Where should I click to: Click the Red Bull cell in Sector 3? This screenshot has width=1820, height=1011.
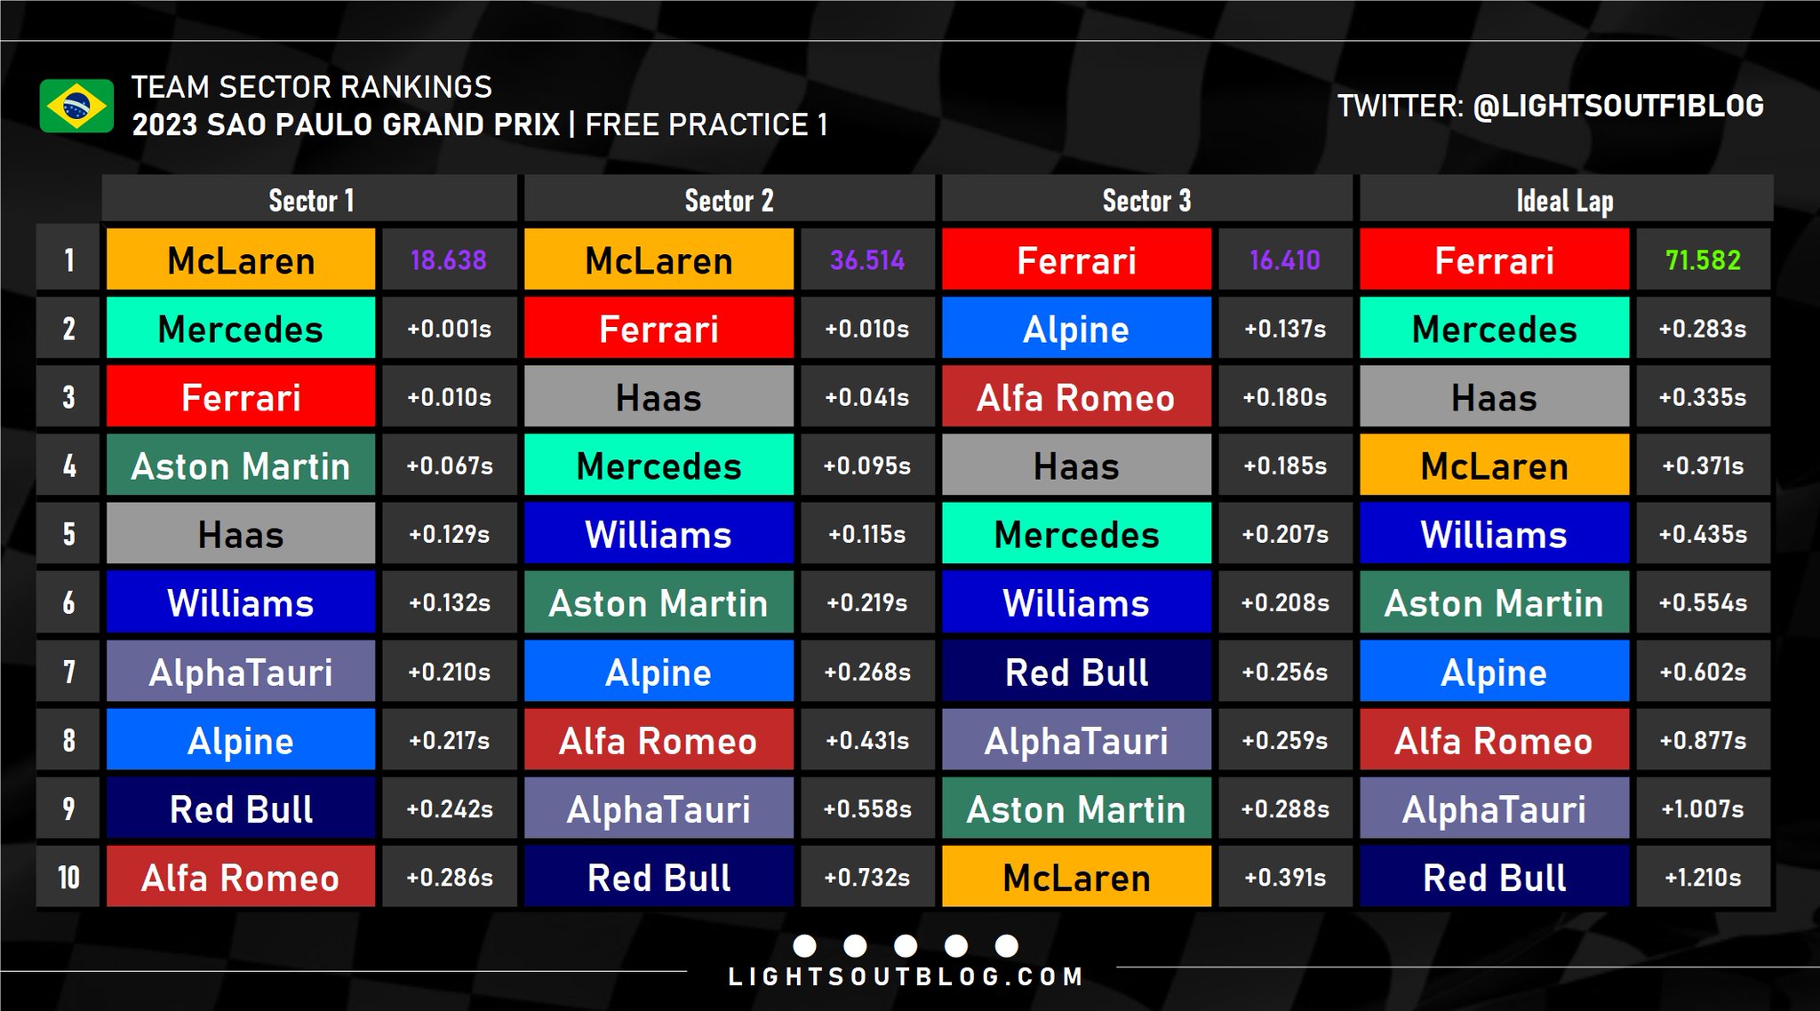pyautogui.click(x=1076, y=672)
